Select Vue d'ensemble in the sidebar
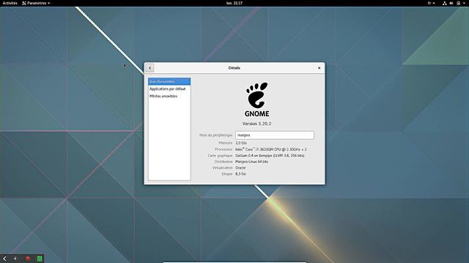Image resolution: width=469 pixels, height=263 pixels. [x=169, y=81]
